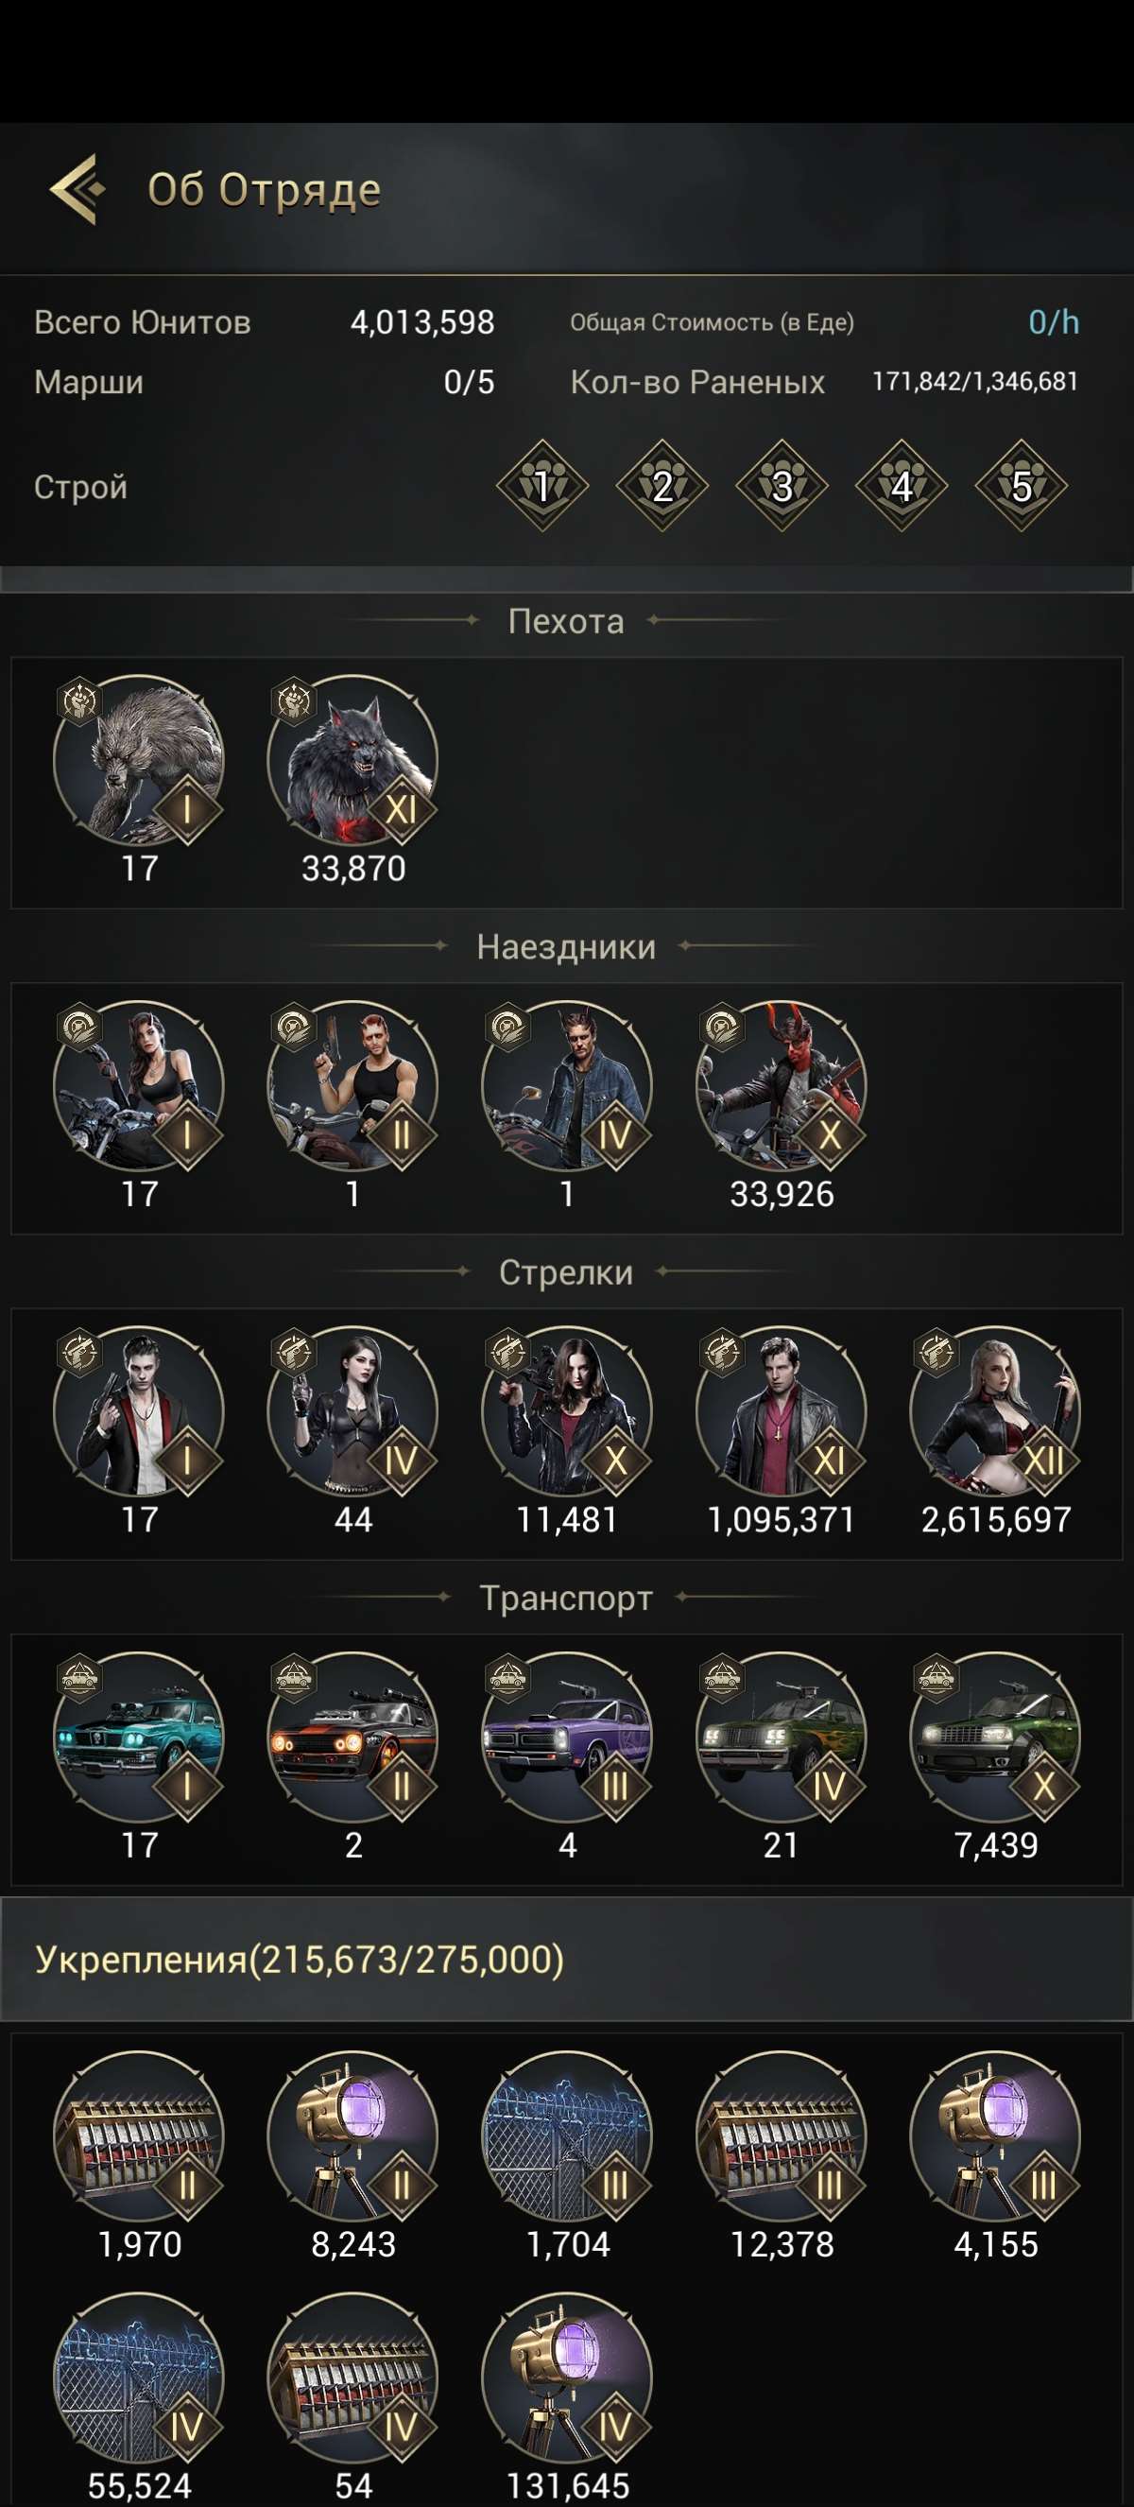The width and height of the screenshot is (1134, 2507).
Task: Select formation slot 5 badge
Action: coord(1022,485)
